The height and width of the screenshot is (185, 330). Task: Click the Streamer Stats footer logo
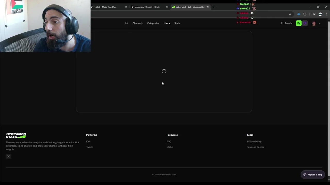tap(16, 135)
